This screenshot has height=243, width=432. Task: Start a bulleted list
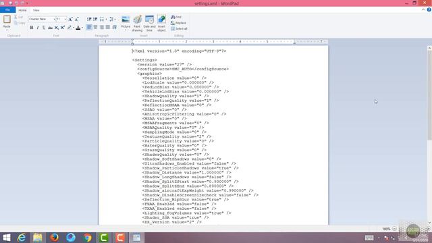[102, 19]
